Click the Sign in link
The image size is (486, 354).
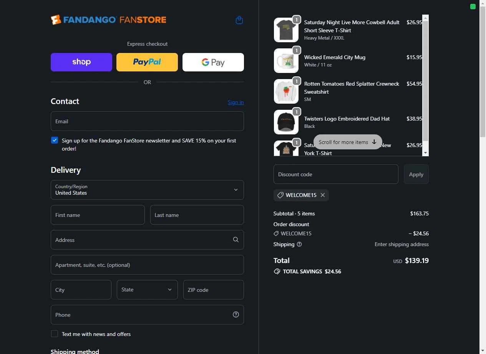(236, 102)
